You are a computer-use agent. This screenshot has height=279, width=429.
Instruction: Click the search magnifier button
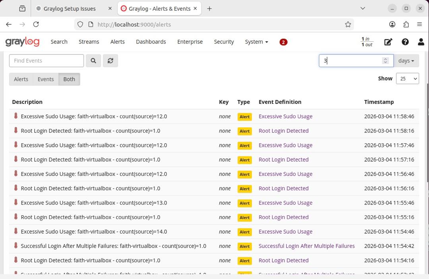click(93, 60)
